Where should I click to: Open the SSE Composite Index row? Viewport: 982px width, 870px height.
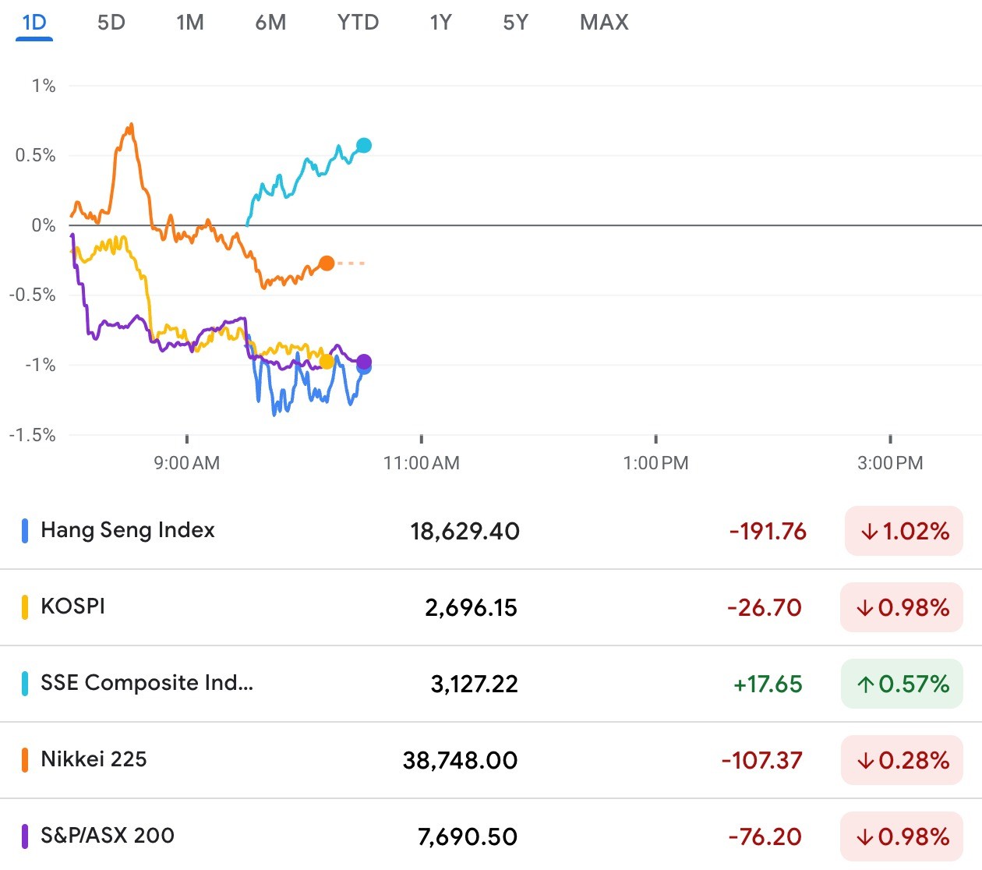point(491,684)
